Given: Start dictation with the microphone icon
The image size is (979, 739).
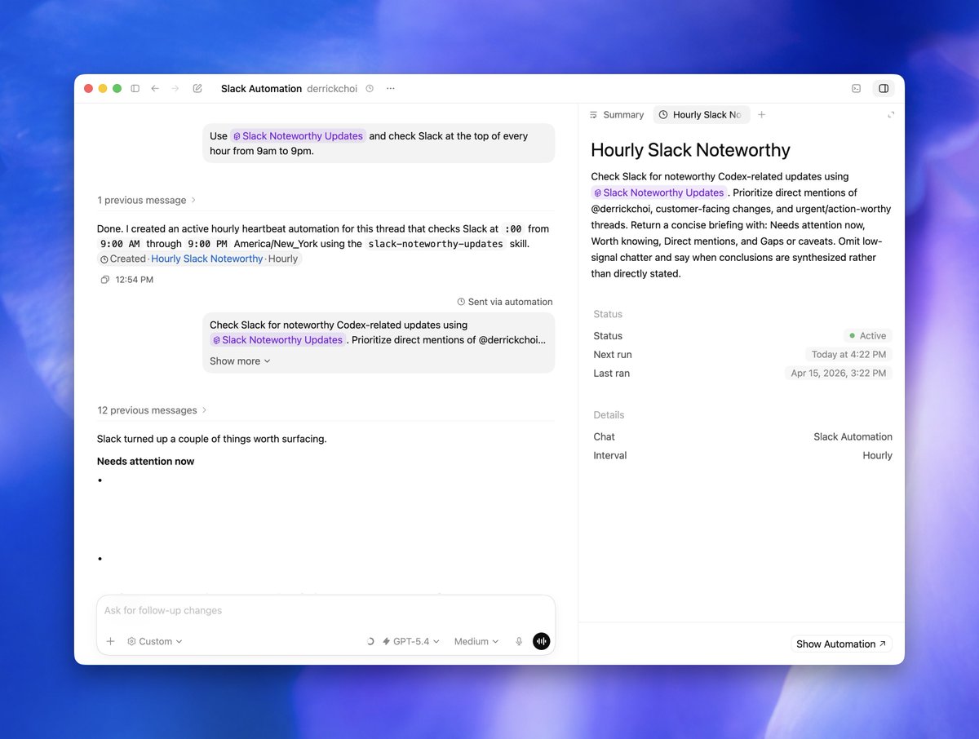Looking at the screenshot, I should click(519, 641).
